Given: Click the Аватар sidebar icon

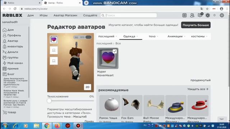Looking at the screenshot, I should (x=5, y=41).
